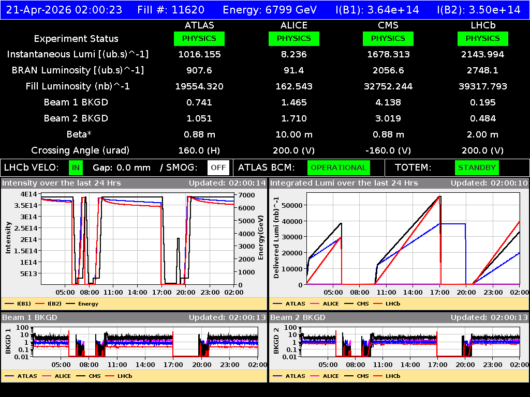Select CMS instantaneous lumi value 1678.313

pos(388,54)
